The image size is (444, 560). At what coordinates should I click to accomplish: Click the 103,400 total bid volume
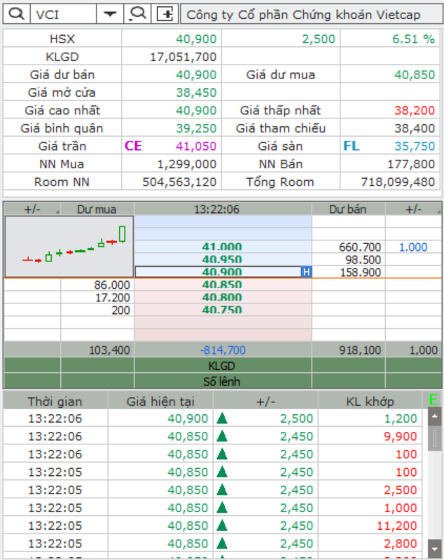109,350
